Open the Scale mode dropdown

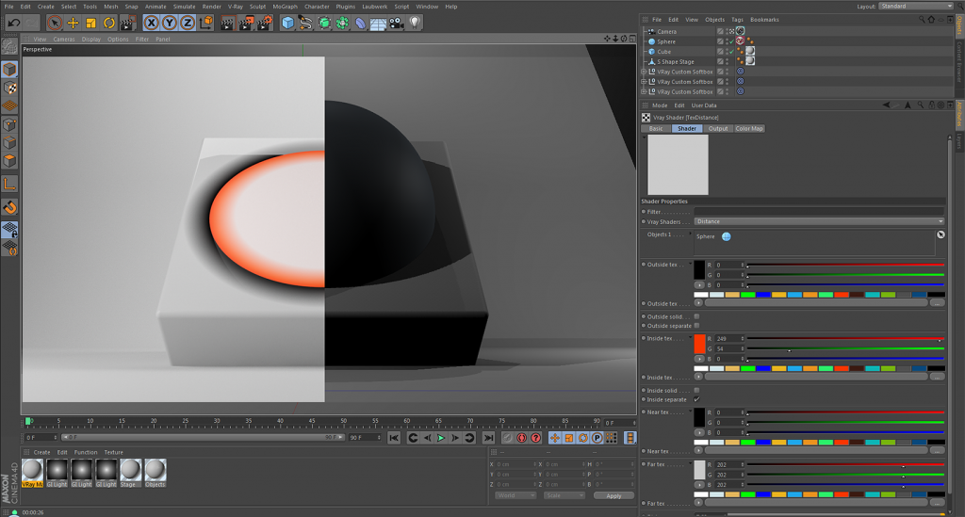coord(564,495)
